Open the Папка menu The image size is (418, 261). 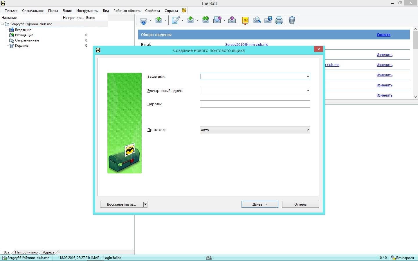point(53,11)
